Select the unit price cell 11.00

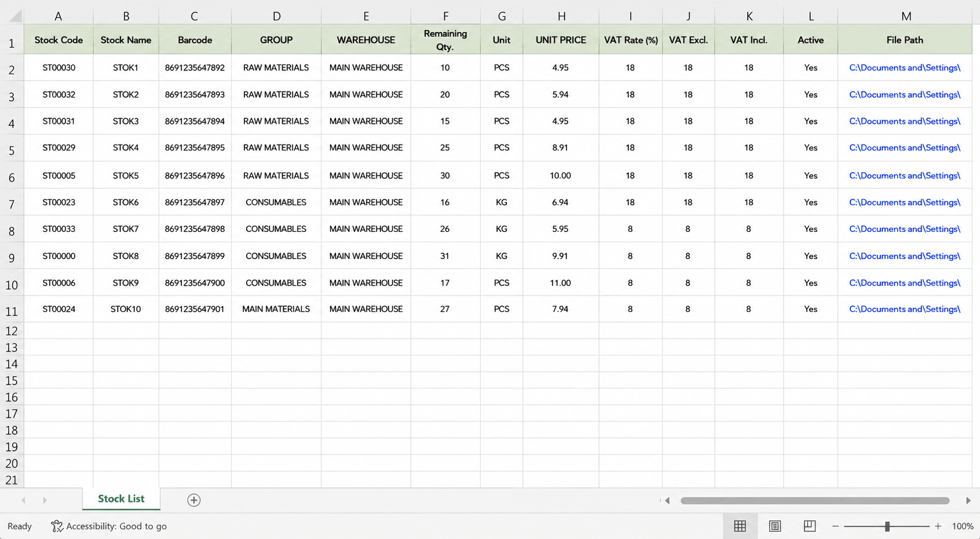point(561,283)
